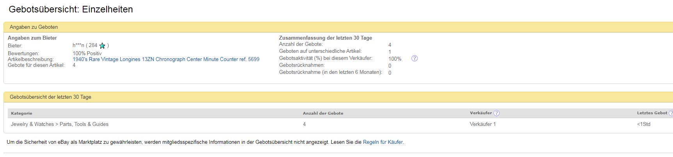Click the Gebotsübersicht der letzten 30 Tage header

click(50, 97)
